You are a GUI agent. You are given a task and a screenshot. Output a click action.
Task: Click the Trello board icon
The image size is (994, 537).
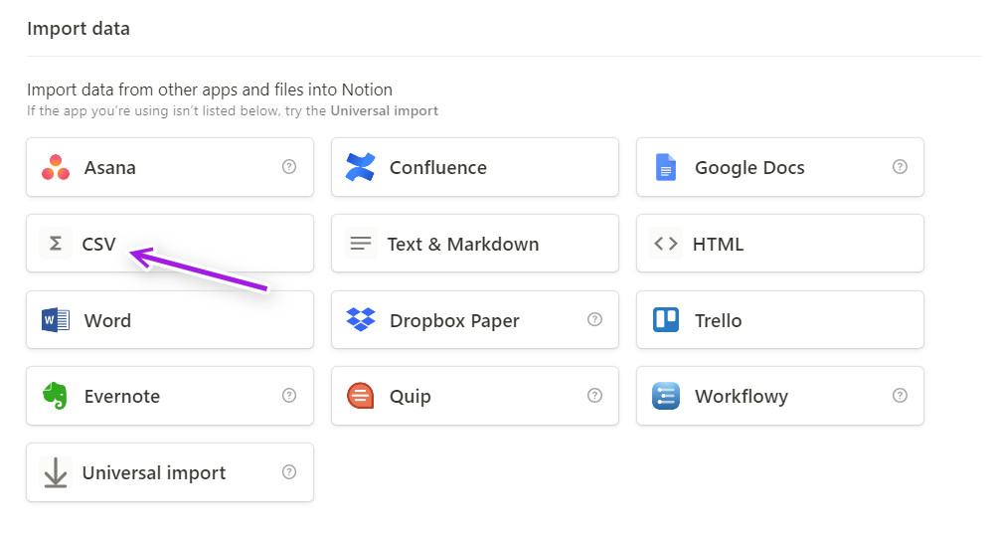[x=665, y=320]
